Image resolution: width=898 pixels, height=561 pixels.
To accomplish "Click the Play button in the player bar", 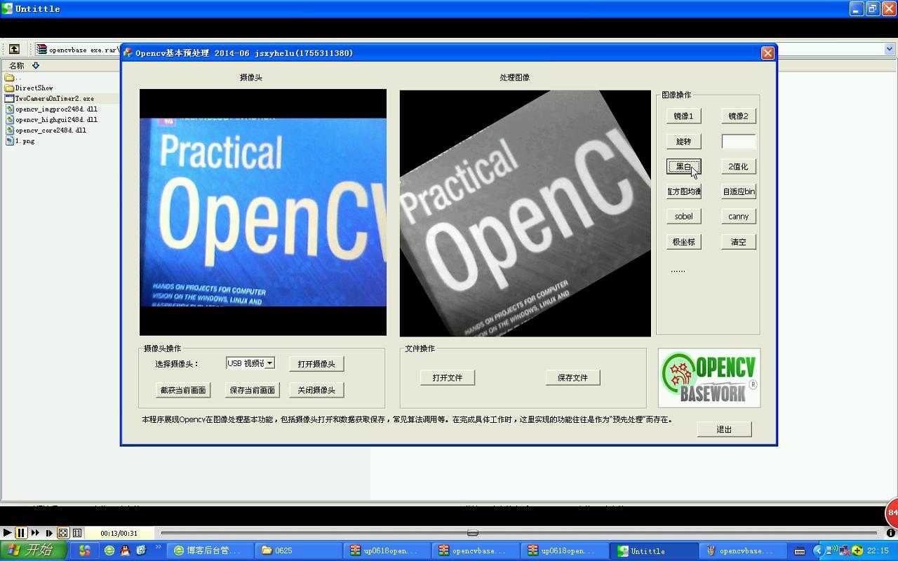I will (7, 533).
